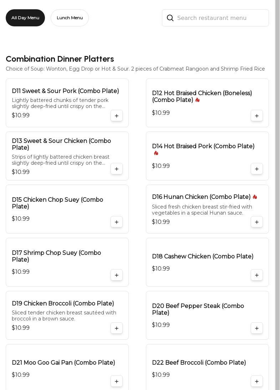Add D14 Hot Braised Pork combo plate
This screenshot has width=280, height=390.
coord(257,169)
